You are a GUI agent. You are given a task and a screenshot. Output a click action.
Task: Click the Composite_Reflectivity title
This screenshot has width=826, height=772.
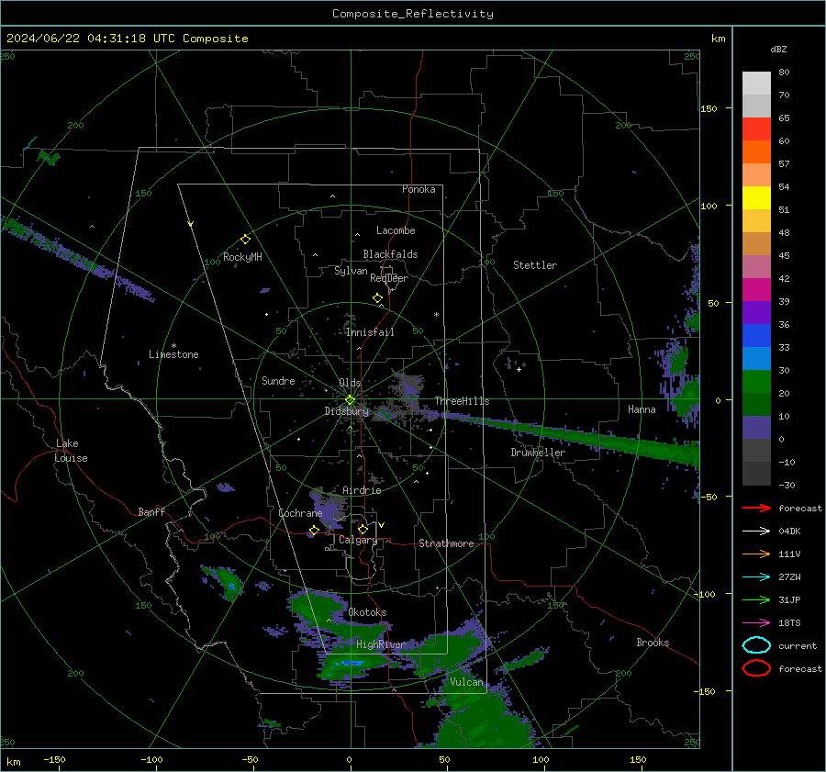click(x=413, y=14)
